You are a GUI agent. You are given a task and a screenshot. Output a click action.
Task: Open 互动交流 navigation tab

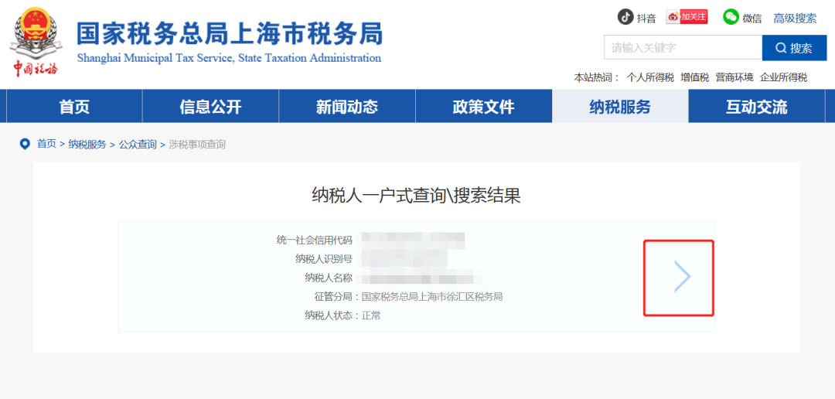point(756,107)
